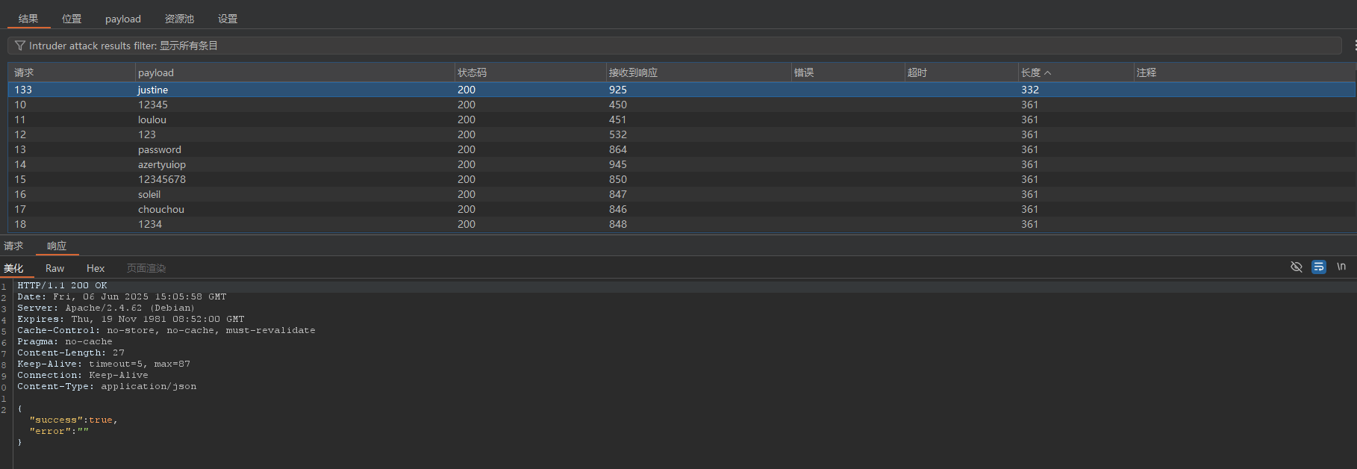Sort results by the payload column header

[155, 72]
